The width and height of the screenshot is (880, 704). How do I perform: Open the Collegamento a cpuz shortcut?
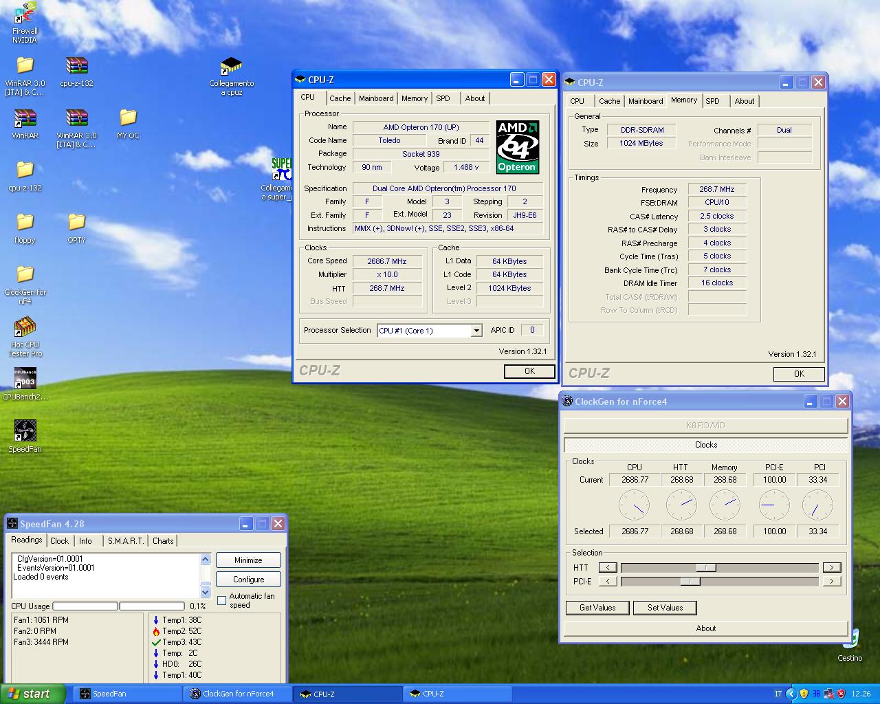pyautogui.click(x=231, y=66)
